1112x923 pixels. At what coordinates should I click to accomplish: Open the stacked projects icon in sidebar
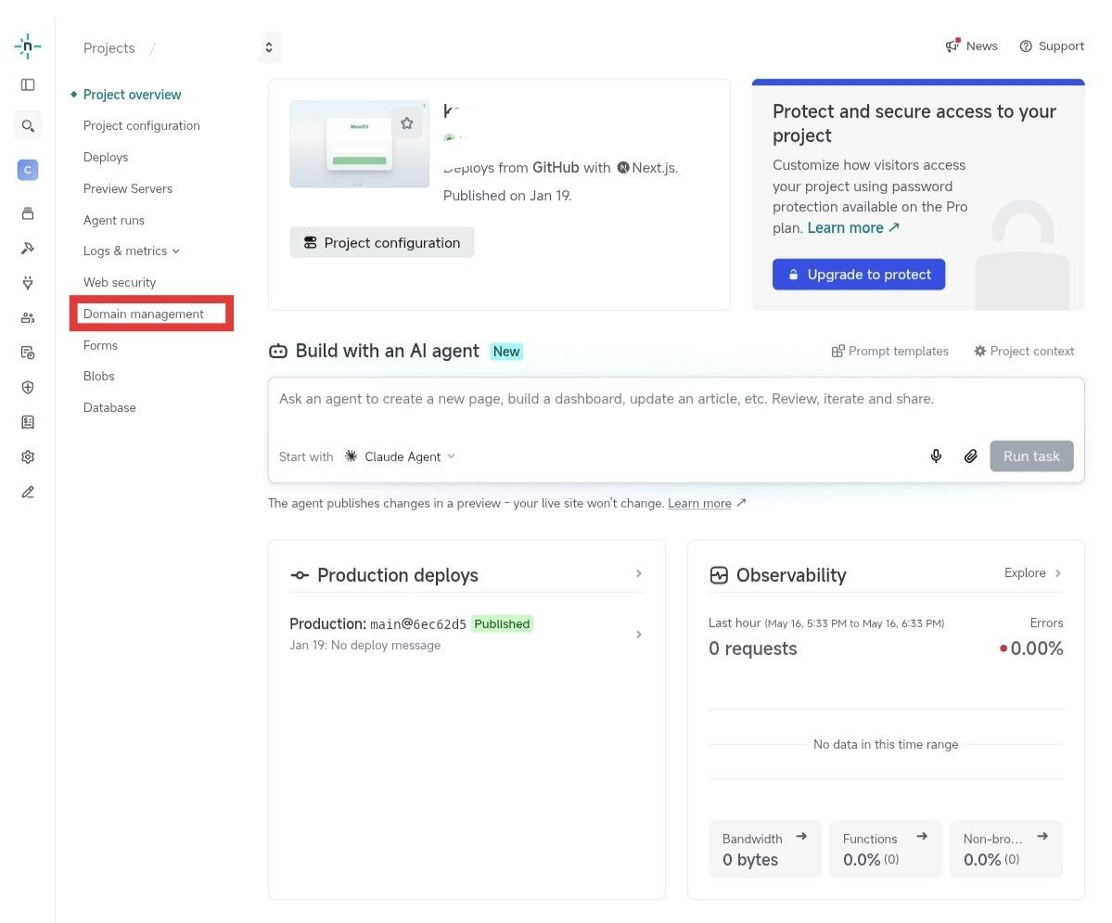tap(28, 213)
